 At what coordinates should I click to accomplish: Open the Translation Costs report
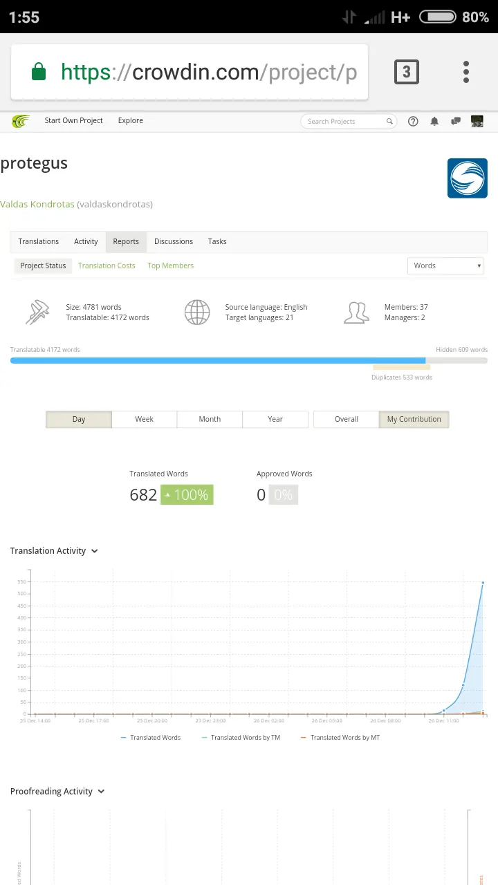coord(107,265)
